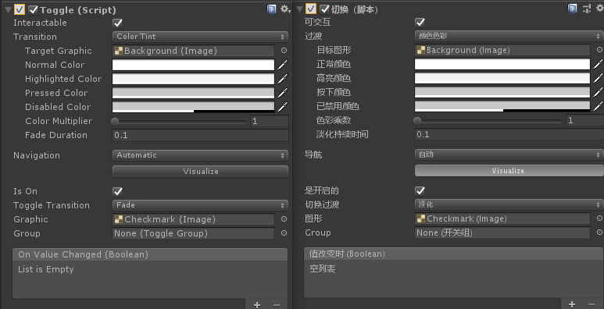Open the Pressed Color swatch
Viewport: 604px width, 309px height.
(x=193, y=93)
